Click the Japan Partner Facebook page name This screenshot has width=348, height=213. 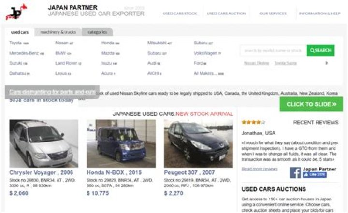tap(319, 169)
